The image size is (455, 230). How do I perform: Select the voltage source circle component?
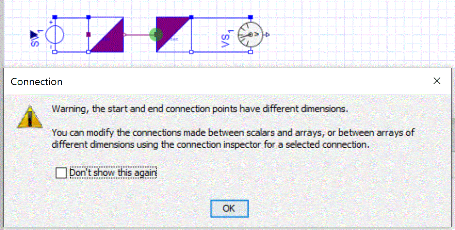pyautogui.click(x=55, y=35)
